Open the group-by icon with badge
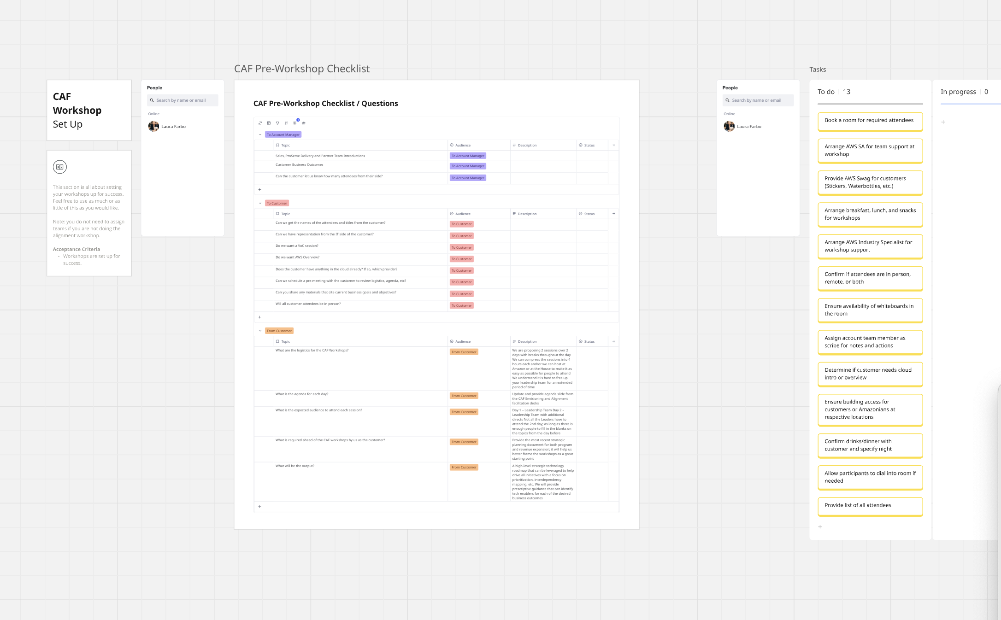The height and width of the screenshot is (620, 1001). (295, 123)
